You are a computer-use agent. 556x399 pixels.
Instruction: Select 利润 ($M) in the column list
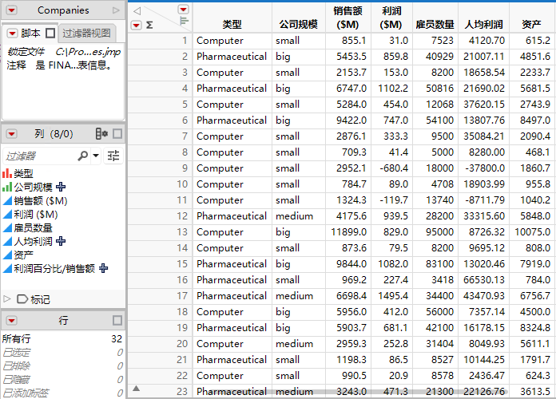[35, 215]
